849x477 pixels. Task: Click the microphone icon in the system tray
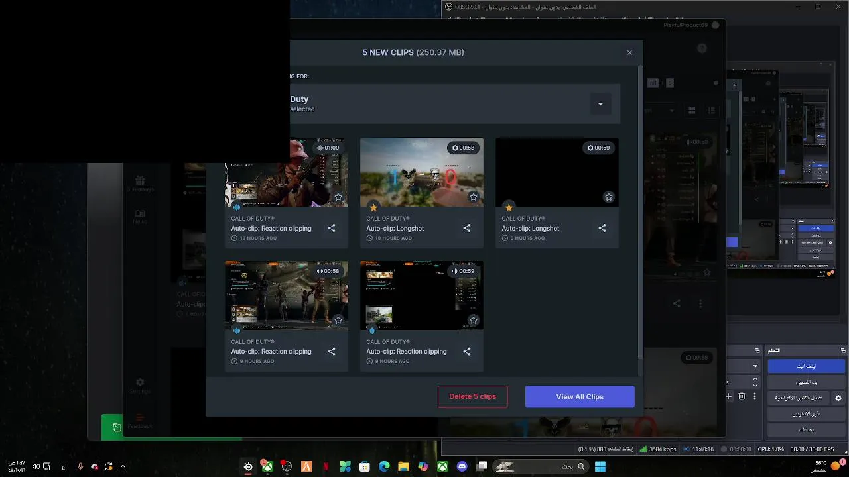80,466
